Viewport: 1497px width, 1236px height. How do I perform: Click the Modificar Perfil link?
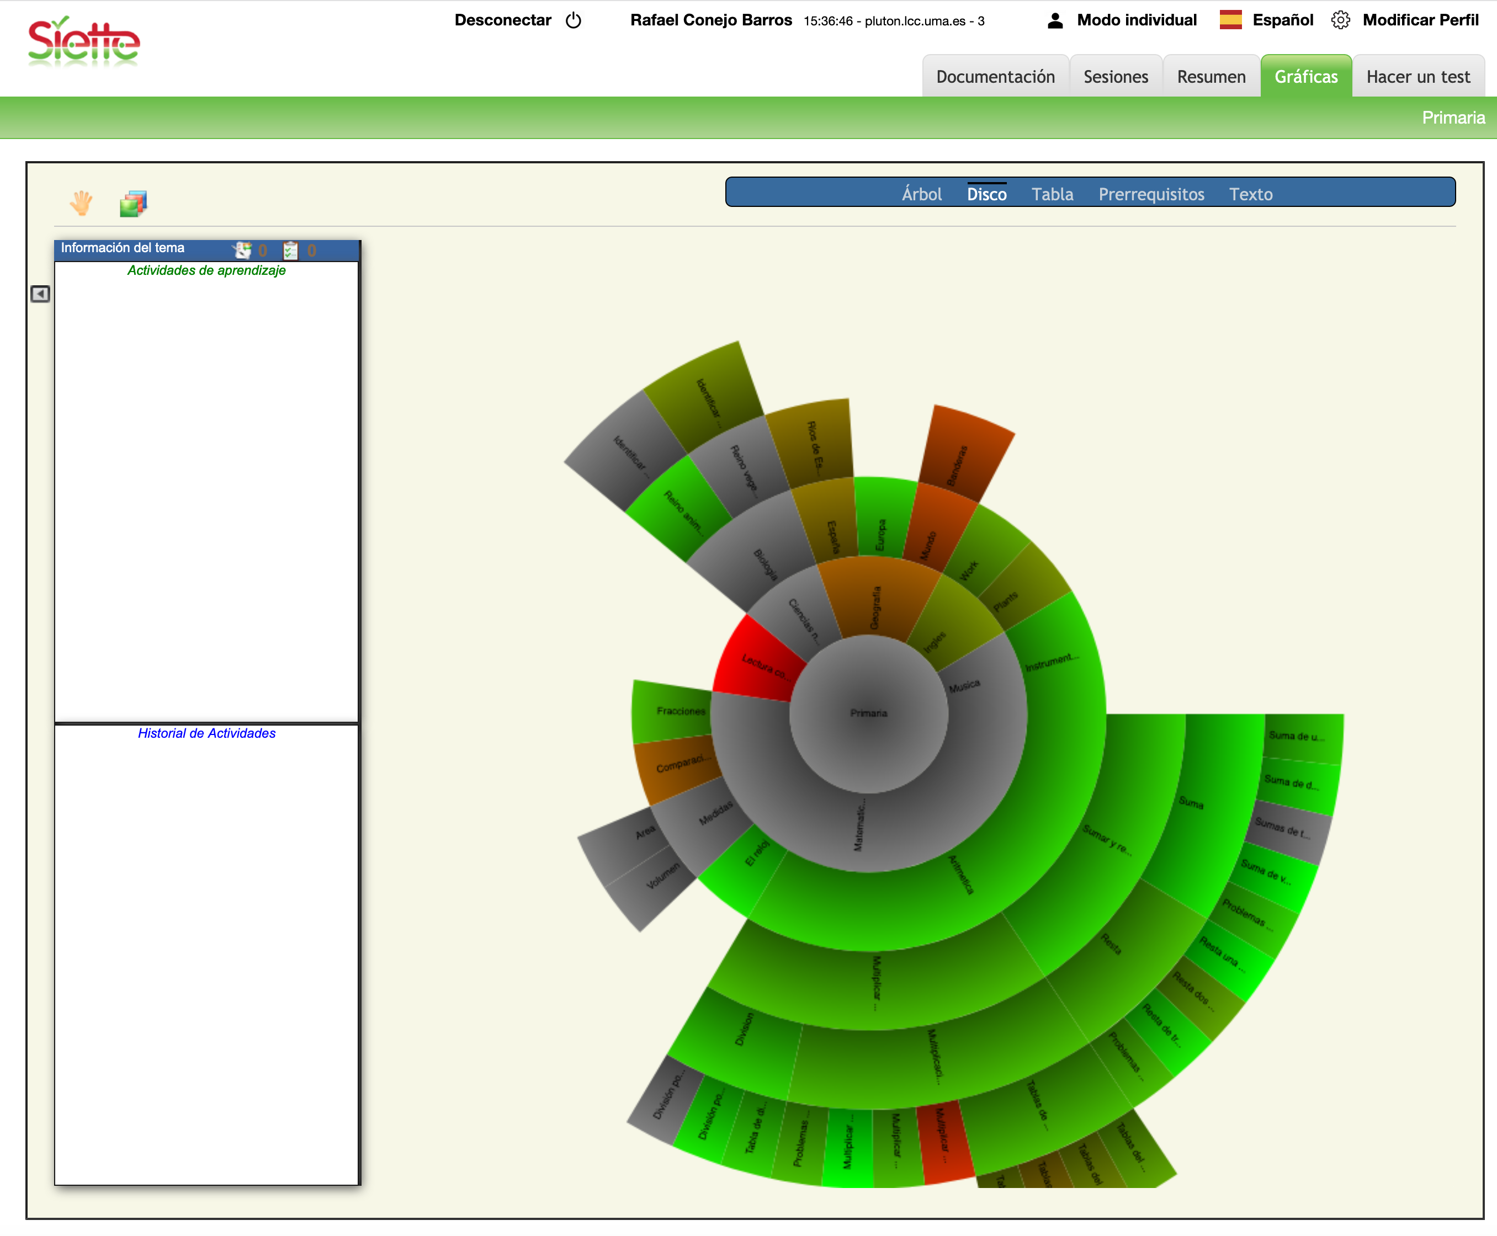[x=1420, y=20]
